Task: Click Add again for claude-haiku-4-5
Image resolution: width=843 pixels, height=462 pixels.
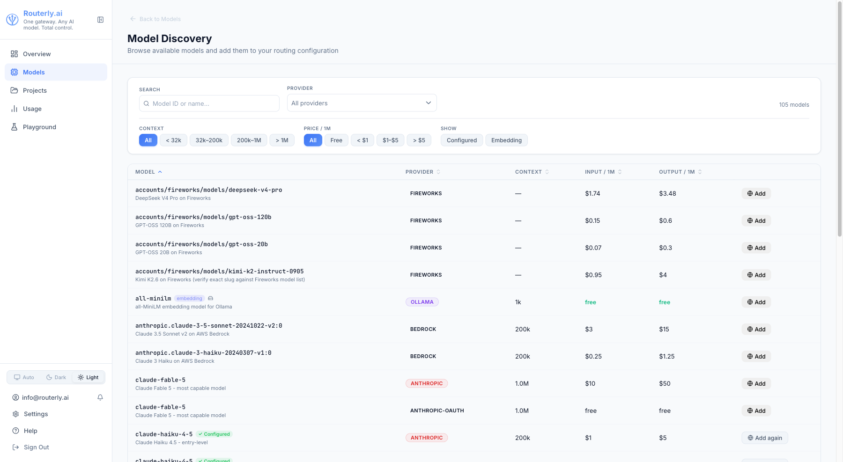Action: click(x=765, y=438)
